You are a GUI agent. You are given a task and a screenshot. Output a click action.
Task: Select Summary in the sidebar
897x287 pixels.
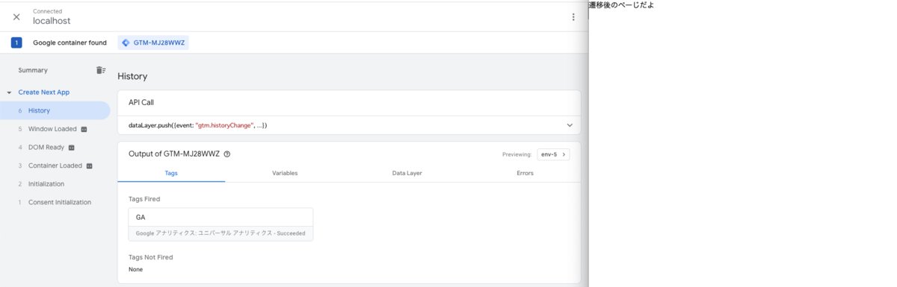pos(33,70)
